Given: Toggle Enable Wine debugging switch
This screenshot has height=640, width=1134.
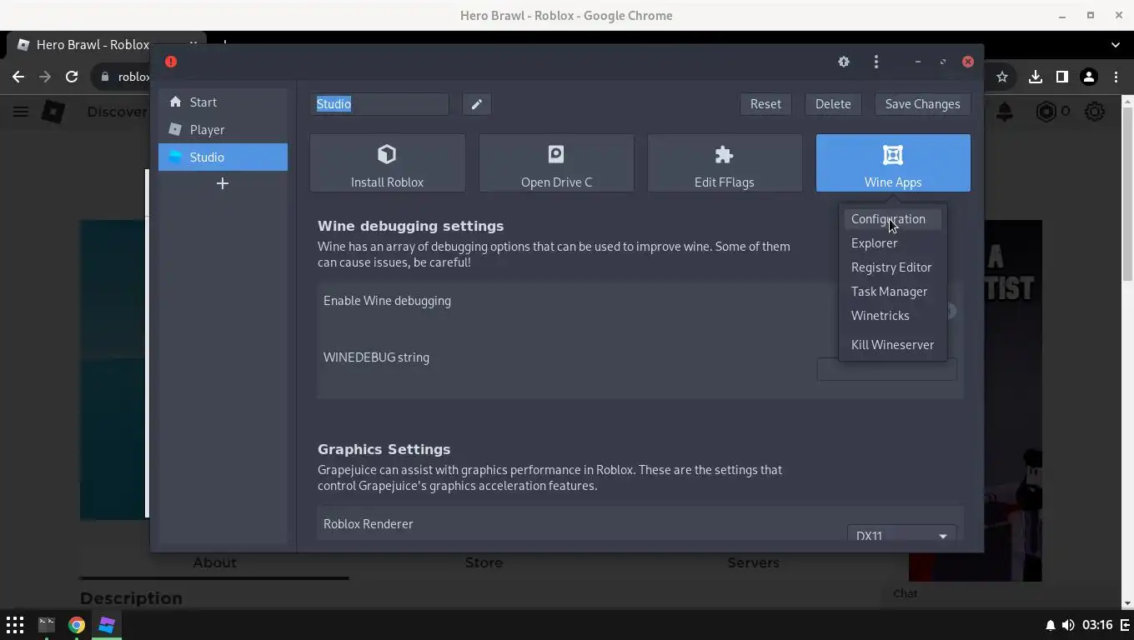Looking at the screenshot, I should coord(951,311).
